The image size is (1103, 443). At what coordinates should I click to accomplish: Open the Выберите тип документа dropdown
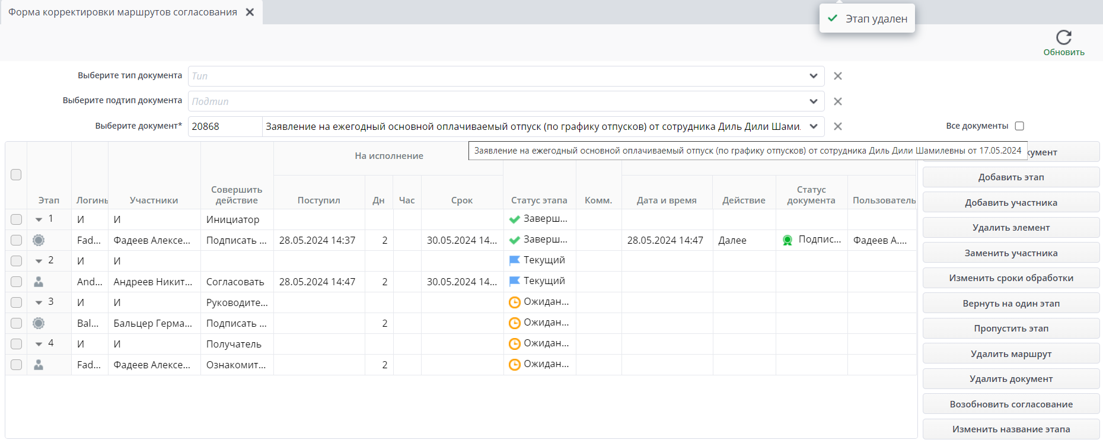pyautogui.click(x=813, y=76)
